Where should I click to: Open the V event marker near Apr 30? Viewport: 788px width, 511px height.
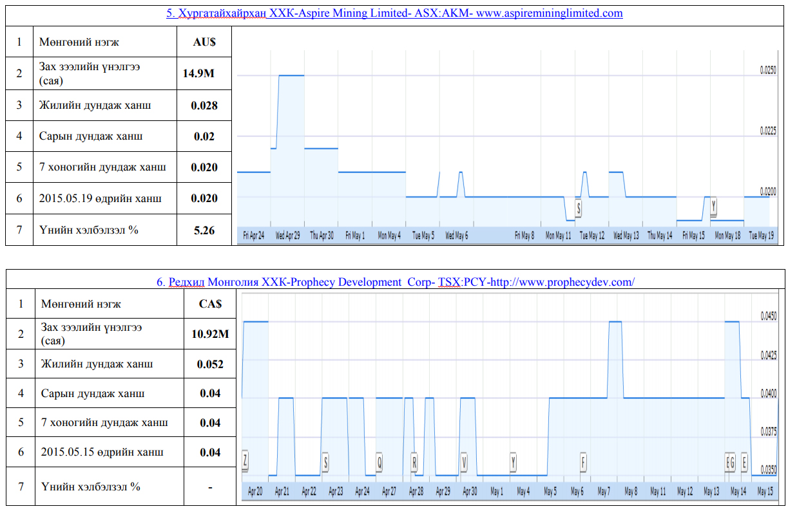tap(464, 461)
